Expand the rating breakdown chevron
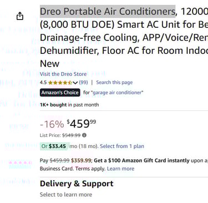 pos(75,83)
